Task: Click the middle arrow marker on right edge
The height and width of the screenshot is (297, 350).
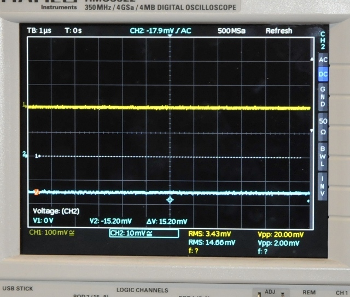Action: [312, 130]
